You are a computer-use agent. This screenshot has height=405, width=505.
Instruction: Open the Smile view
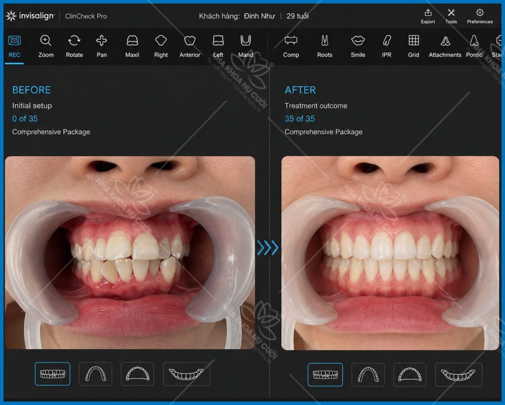point(358,47)
